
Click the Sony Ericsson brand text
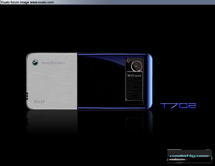pos(53,63)
